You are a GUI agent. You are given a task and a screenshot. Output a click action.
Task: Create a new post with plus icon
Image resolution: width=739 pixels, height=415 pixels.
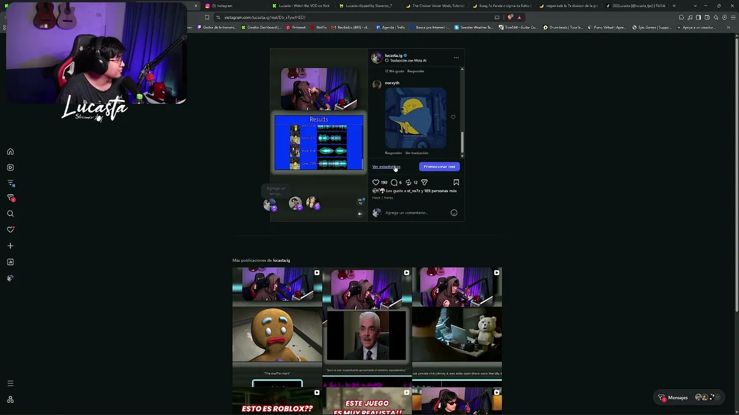coord(10,246)
